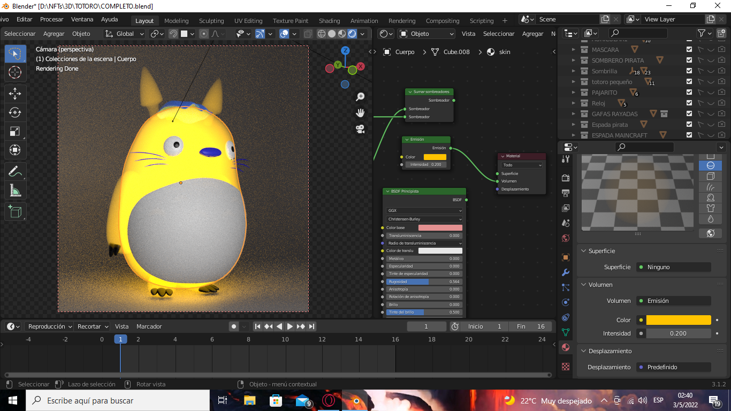Select the Cursor tool in viewport toolbar
Screen dimensions: 731x411
click(15, 72)
